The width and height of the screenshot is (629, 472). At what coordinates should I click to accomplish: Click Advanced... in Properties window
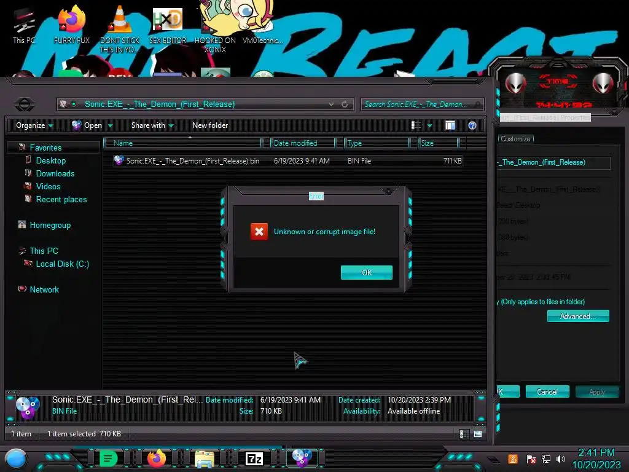tap(578, 317)
